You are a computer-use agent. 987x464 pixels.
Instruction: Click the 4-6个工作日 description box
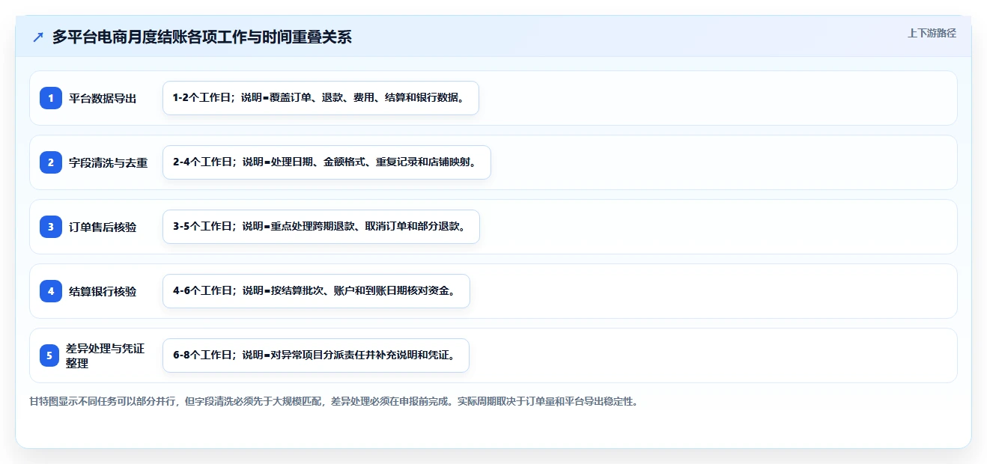(x=316, y=291)
